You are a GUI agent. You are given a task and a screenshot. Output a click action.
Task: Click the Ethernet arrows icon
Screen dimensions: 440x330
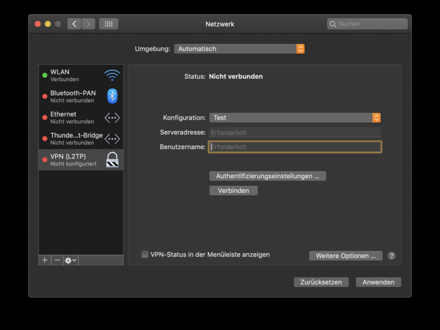[x=112, y=118]
